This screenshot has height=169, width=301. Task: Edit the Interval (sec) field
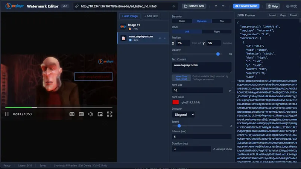[x=202, y=137]
